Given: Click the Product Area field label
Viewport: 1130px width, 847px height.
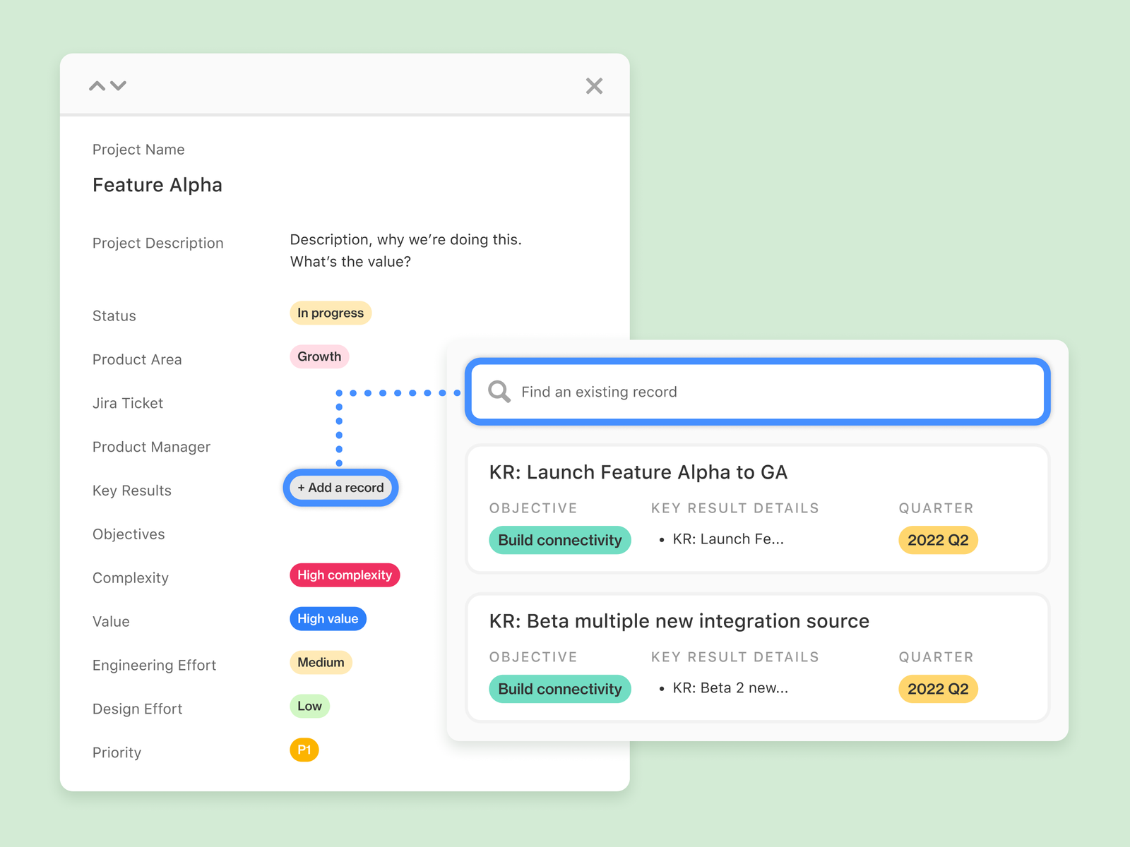Looking at the screenshot, I should [137, 360].
